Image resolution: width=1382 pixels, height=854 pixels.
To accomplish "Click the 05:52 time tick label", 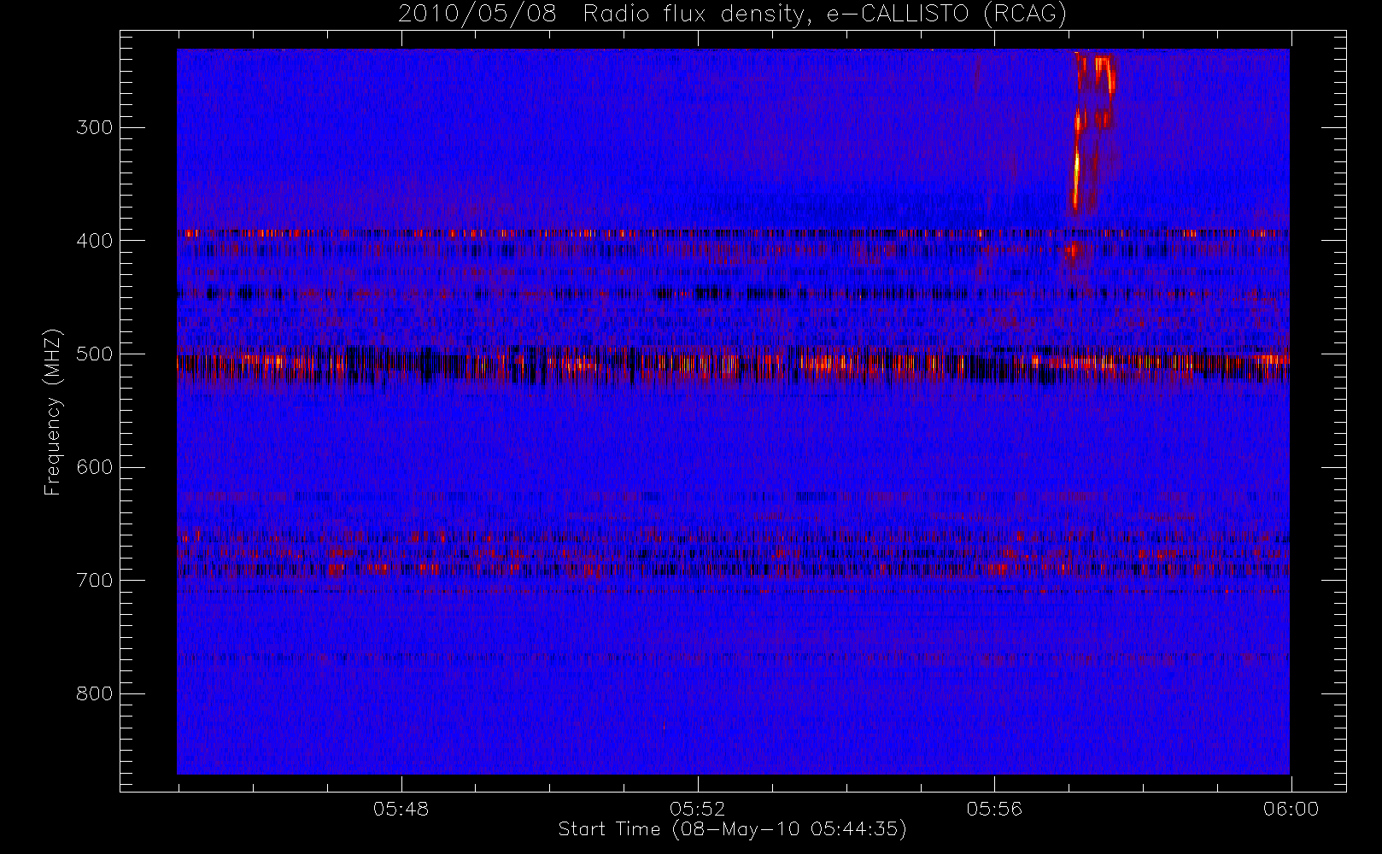I will (698, 809).
